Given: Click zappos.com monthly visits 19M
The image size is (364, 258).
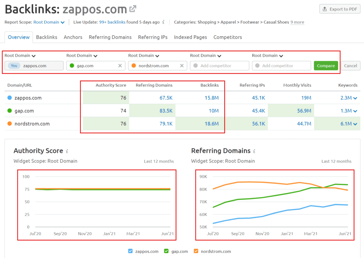Looking at the screenshot, I should pos(306,98).
